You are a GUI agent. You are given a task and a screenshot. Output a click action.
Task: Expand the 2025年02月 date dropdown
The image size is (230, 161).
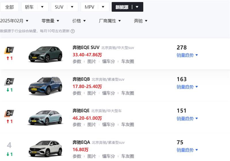point(14,21)
